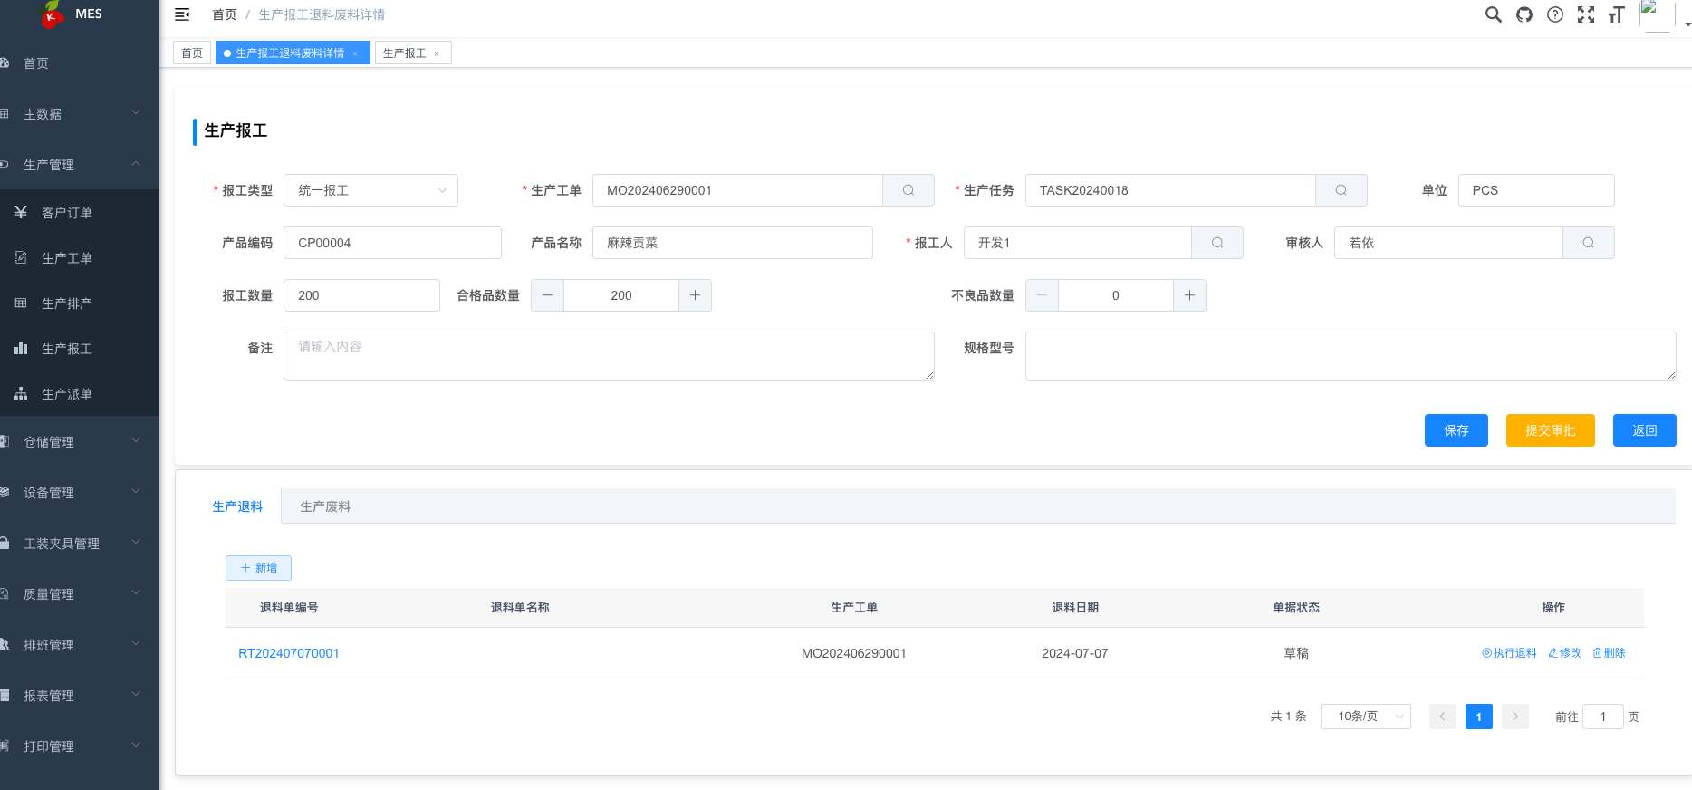The image size is (1692, 790).
Task: Click into the 备注 text area
Action: [x=609, y=356]
